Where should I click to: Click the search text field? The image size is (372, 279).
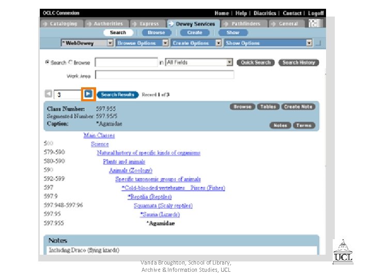point(126,62)
